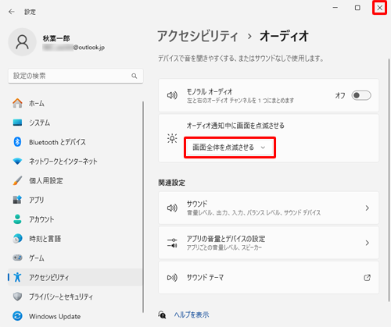Click the 秋葉一郎 account name
Screen dimensions: 391x327
pos(56,38)
